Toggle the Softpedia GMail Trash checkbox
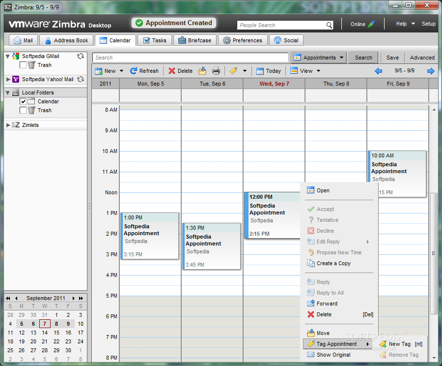Viewport: 442px width, 366px height. coord(23,65)
